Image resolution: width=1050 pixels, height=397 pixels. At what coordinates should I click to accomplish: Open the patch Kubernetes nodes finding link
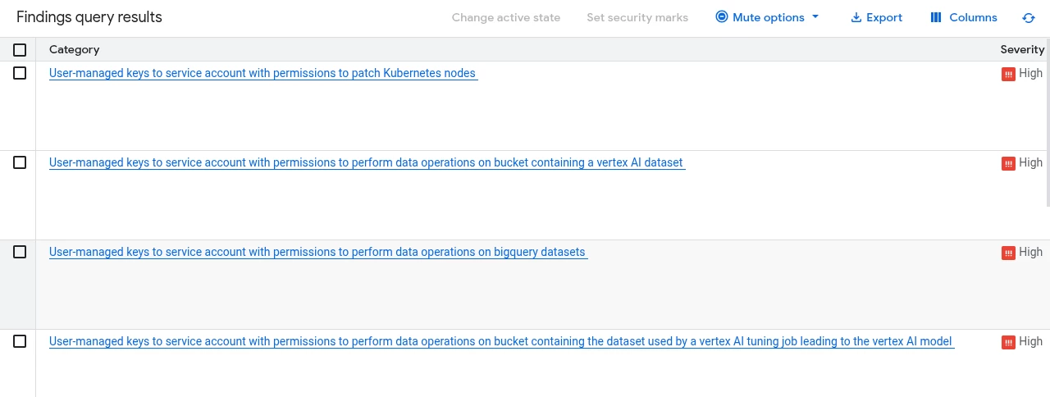[262, 73]
